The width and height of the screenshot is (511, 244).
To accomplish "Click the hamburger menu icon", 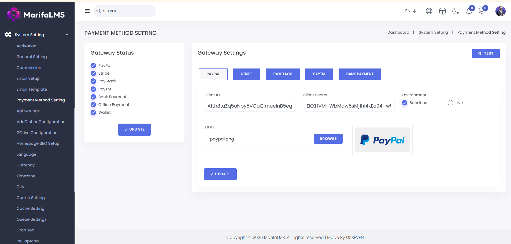I will point(87,11).
